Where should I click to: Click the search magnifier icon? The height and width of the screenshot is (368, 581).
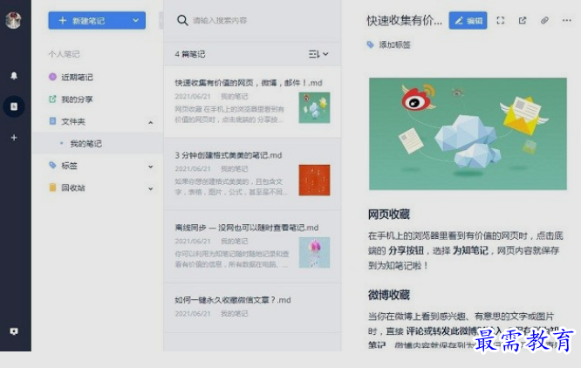[x=182, y=20]
